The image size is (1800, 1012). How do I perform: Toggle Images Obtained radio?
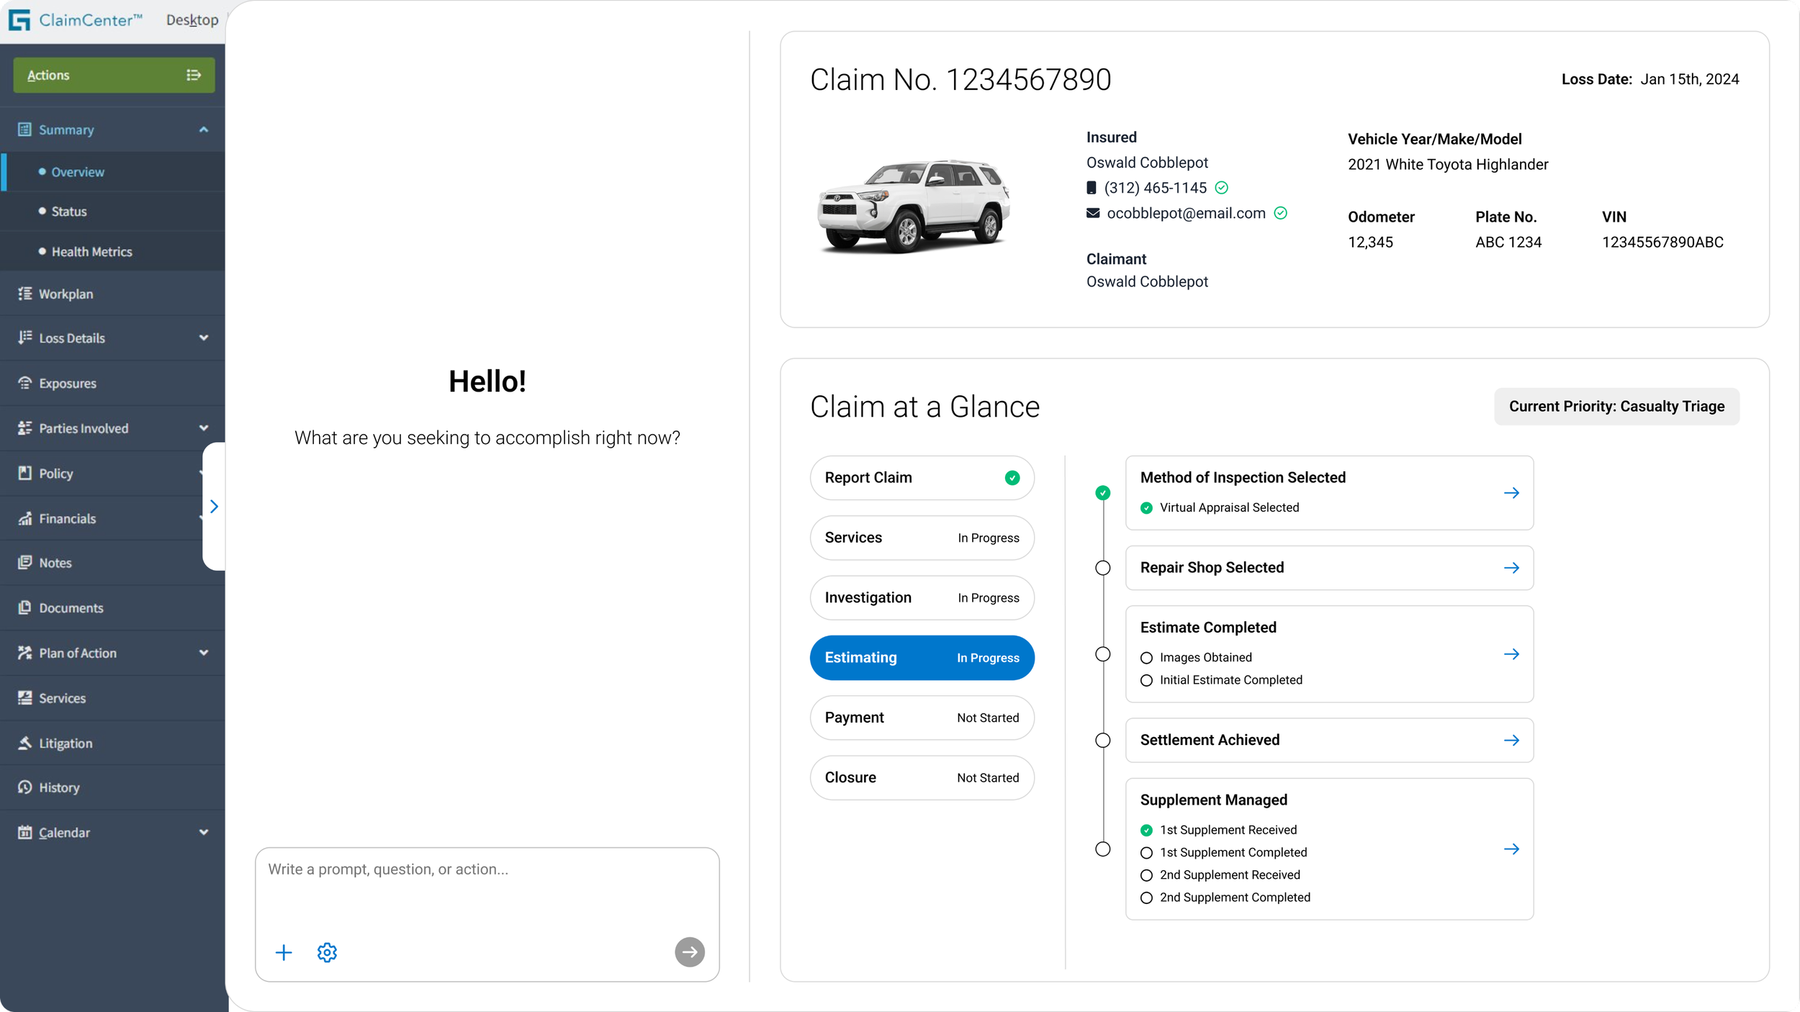1146,658
